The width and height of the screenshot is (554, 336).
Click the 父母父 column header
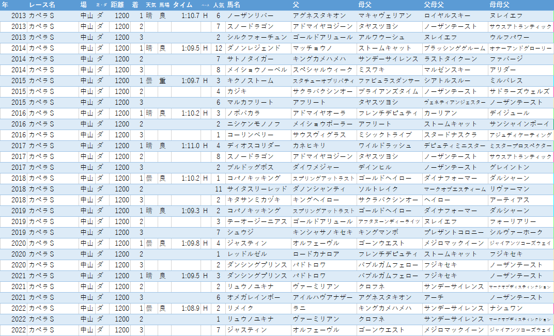[434, 5]
